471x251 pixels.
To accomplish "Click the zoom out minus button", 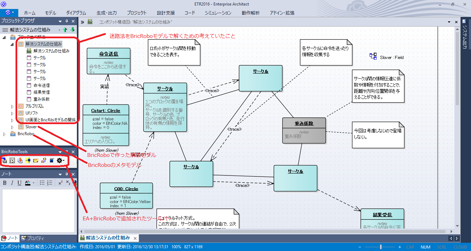I will point(360,247).
